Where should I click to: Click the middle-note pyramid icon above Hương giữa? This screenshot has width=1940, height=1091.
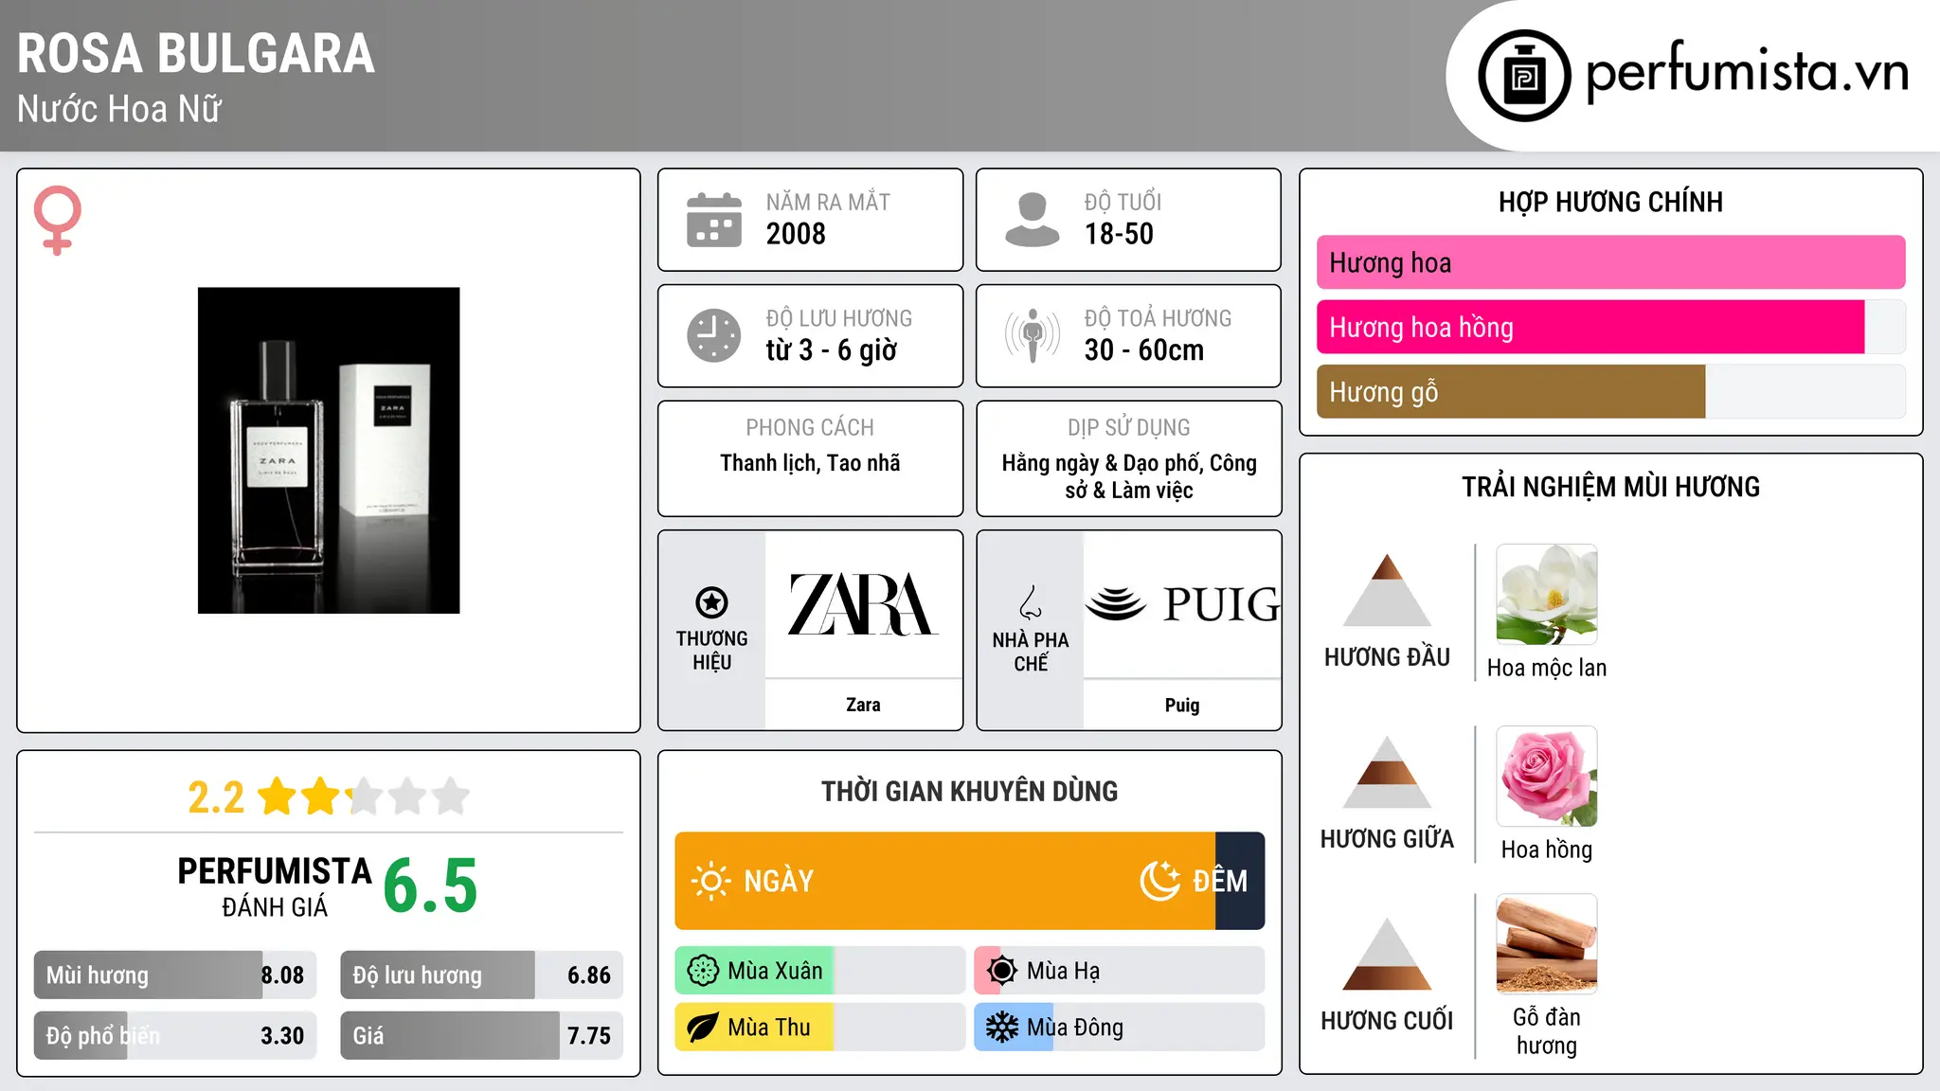pos(1388,772)
